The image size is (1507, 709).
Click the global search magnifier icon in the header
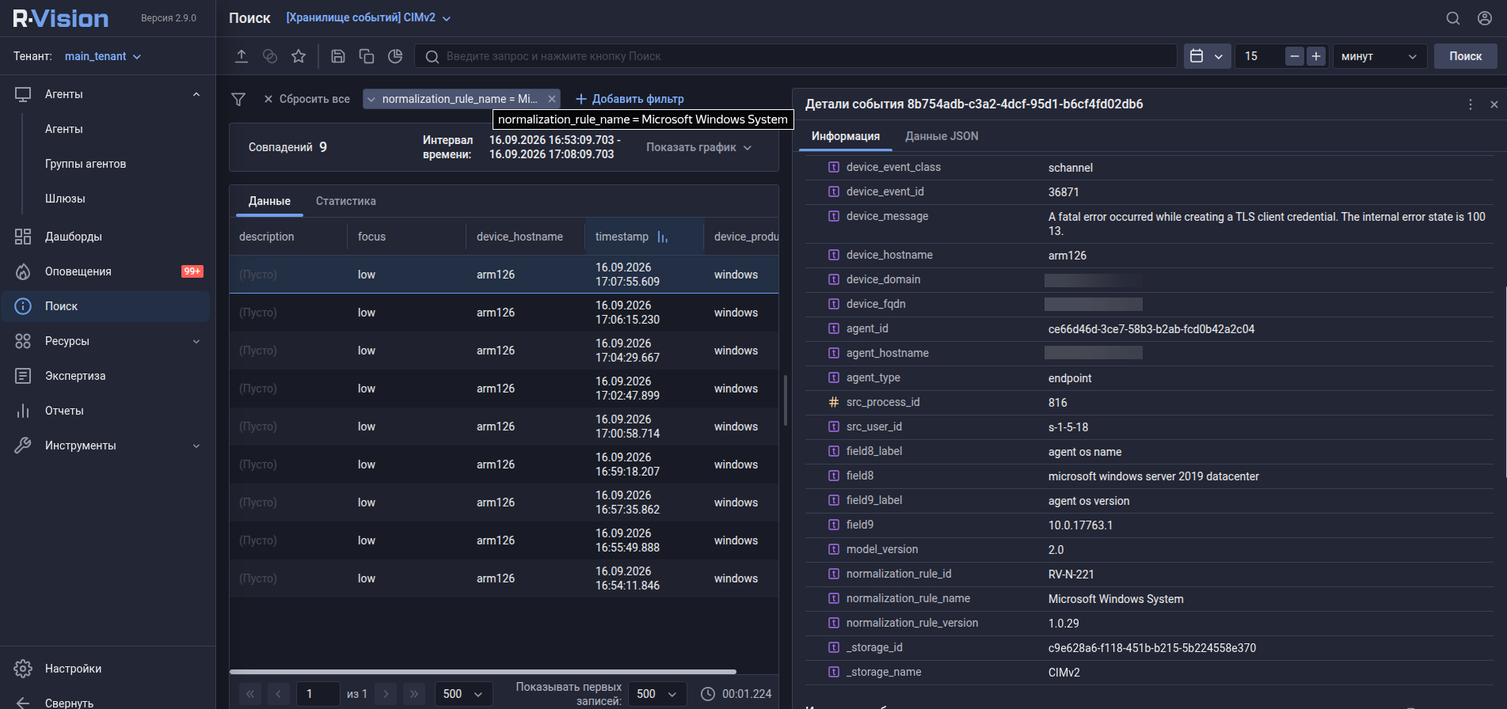[x=1453, y=18]
